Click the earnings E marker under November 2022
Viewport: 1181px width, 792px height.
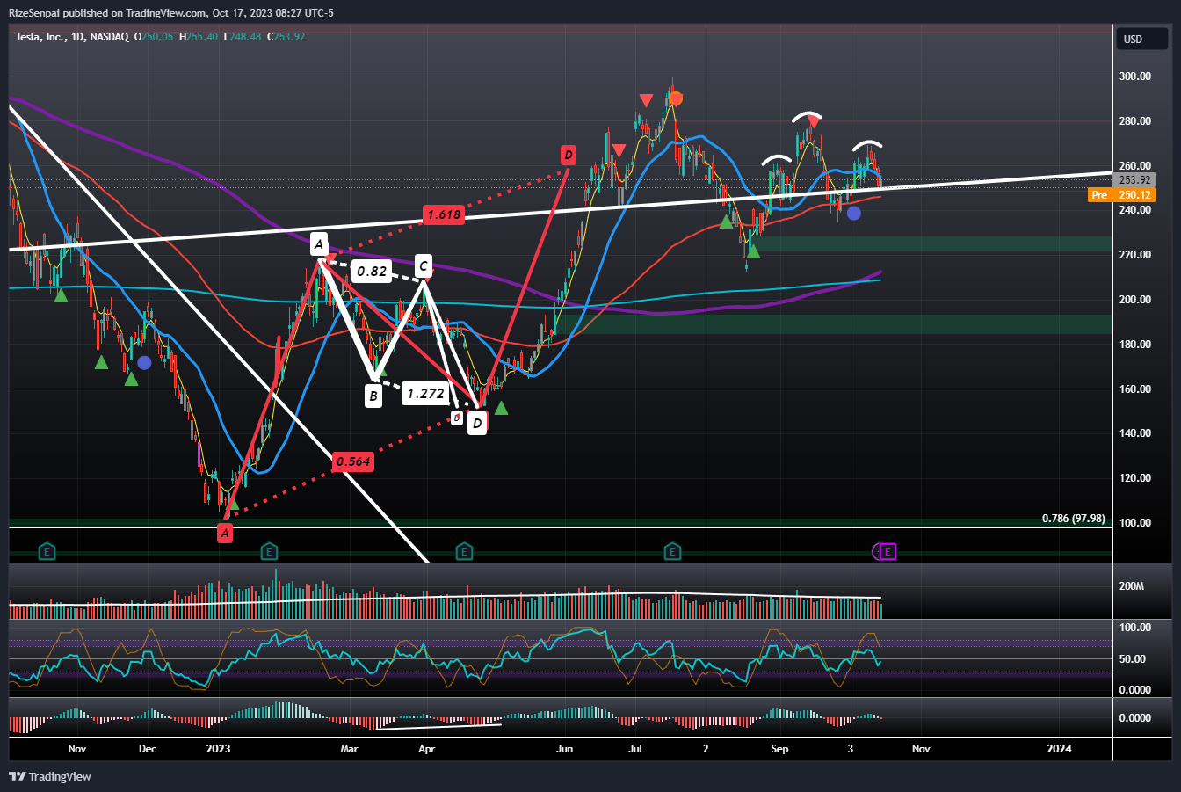click(x=47, y=552)
